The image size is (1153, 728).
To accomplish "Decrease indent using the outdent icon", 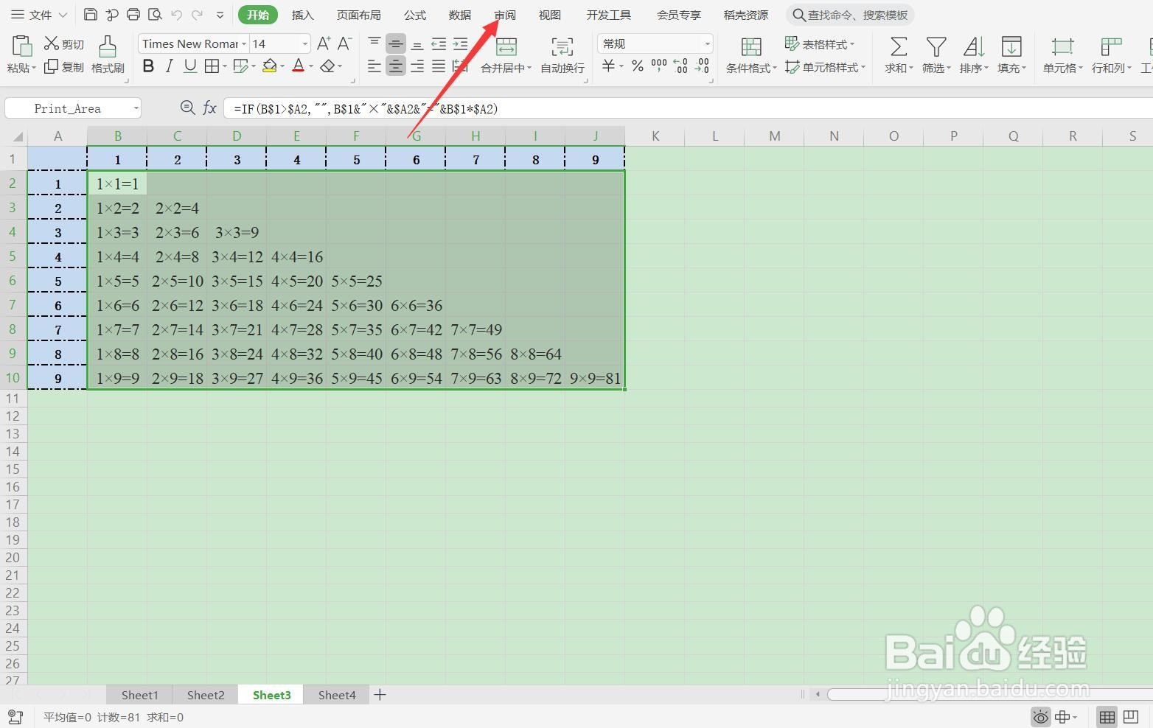I will (x=439, y=44).
